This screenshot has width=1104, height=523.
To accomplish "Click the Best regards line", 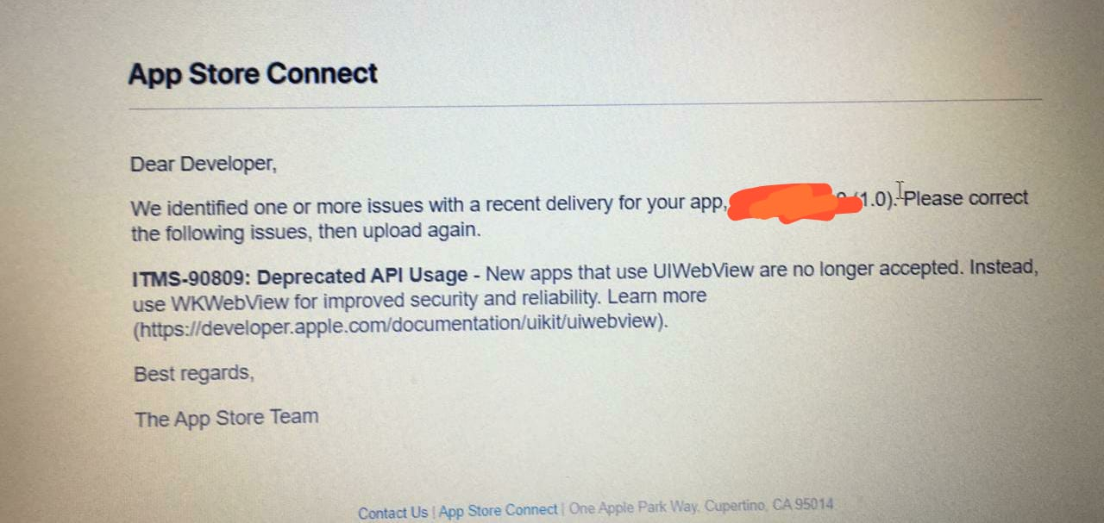I will (x=194, y=374).
